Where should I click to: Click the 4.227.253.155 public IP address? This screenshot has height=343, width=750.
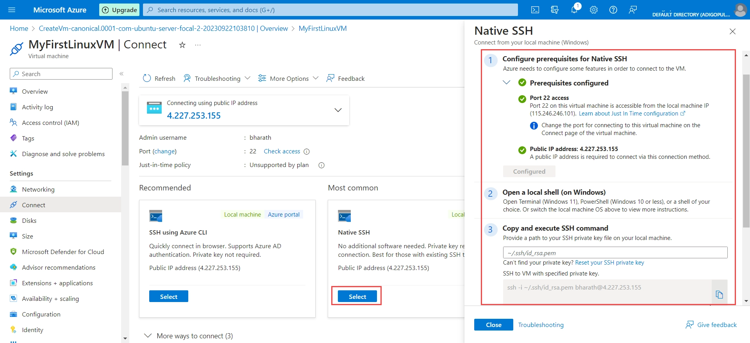click(194, 116)
